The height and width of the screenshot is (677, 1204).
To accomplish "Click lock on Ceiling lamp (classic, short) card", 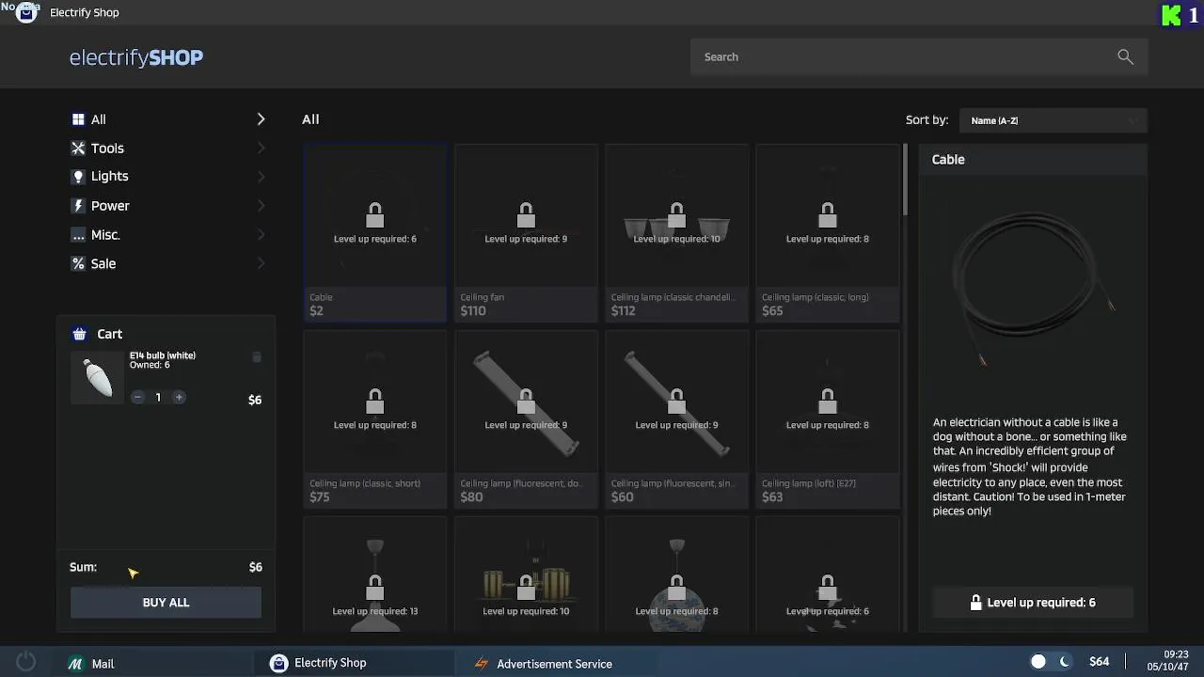I will point(375,401).
